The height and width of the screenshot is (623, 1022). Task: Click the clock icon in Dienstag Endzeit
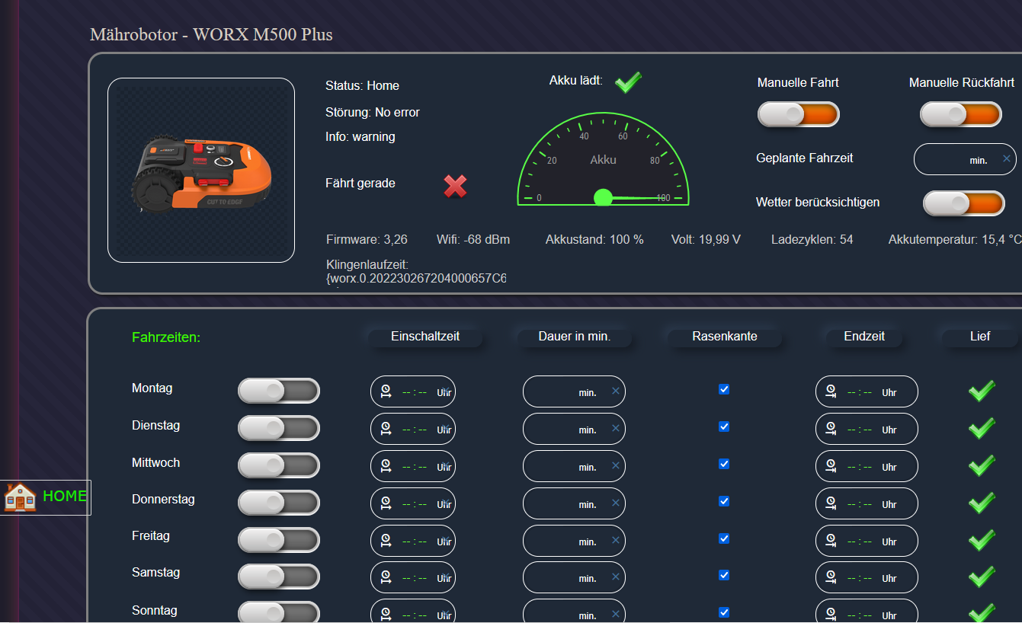pyautogui.click(x=831, y=429)
